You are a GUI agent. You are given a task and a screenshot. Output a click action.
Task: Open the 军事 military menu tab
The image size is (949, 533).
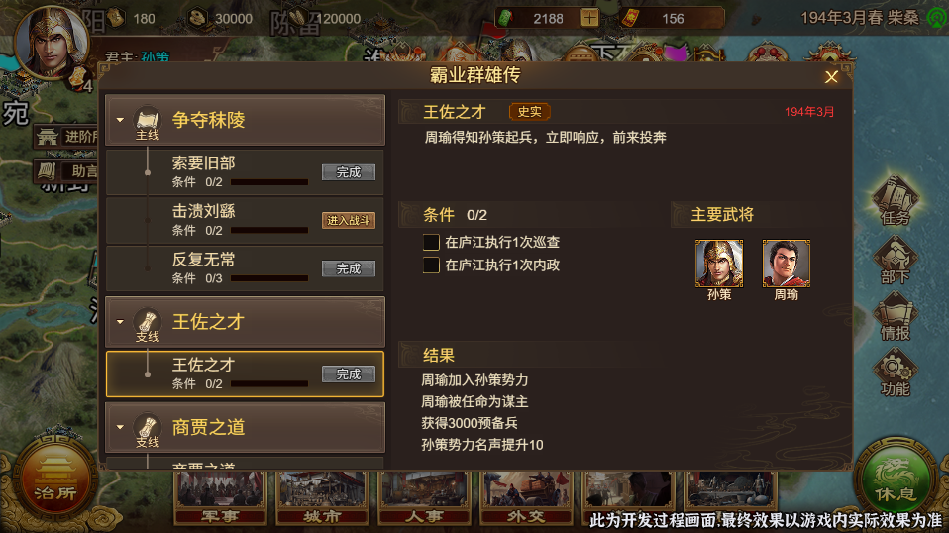(220, 497)
